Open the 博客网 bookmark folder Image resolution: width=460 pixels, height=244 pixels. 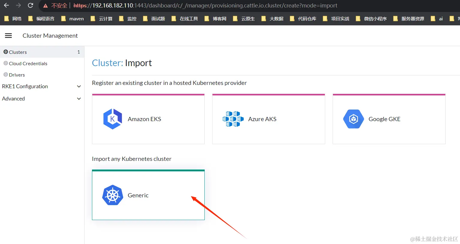tap(215, 19)
